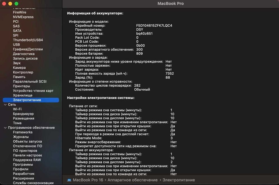
Task: Collapse the Сеть group chevron
Action: 5,104
